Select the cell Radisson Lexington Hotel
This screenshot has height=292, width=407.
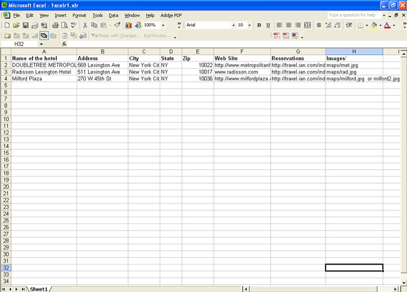[44, 72]
